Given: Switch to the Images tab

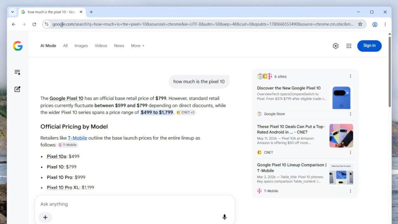Looking at the screenshot, I should [81, 46].
